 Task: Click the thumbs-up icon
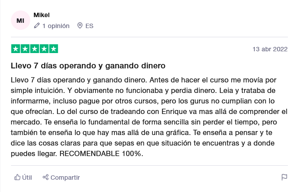17,177
